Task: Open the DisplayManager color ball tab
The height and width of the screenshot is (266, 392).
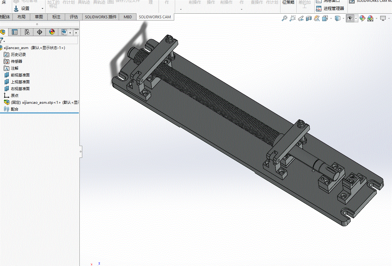Action: (x=52, y=32)
